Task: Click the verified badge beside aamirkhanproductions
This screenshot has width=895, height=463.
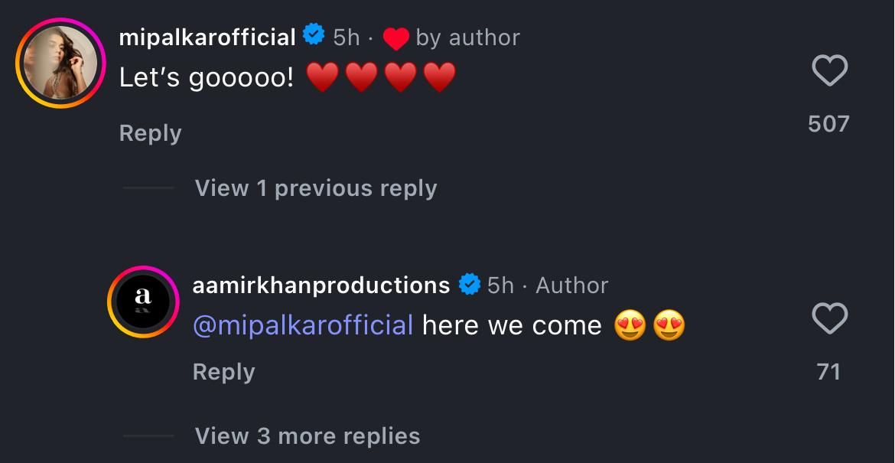Action: pos(468,285)
